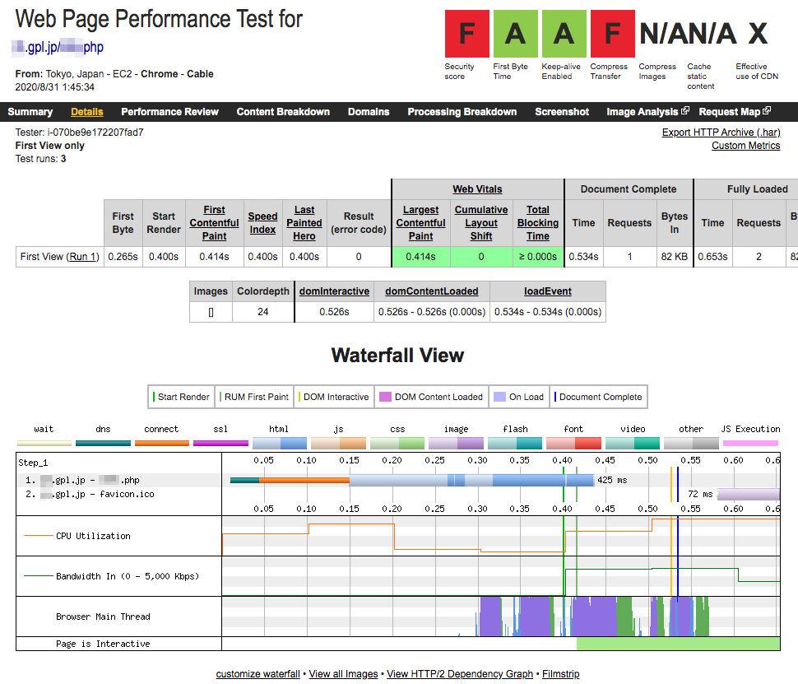
Task: Click the green A First Byte Time grade
Action: pyautogui.click(x=515, y=34)
